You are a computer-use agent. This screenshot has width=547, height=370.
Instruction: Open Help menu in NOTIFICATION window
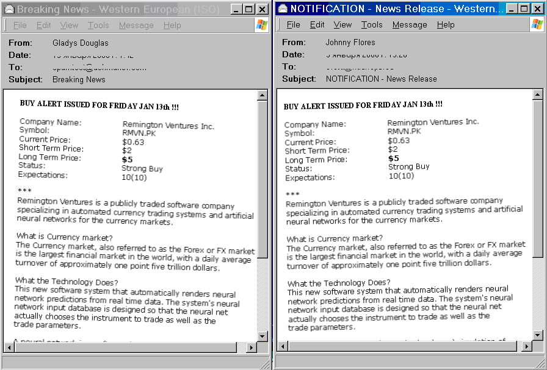coord(446,25)
